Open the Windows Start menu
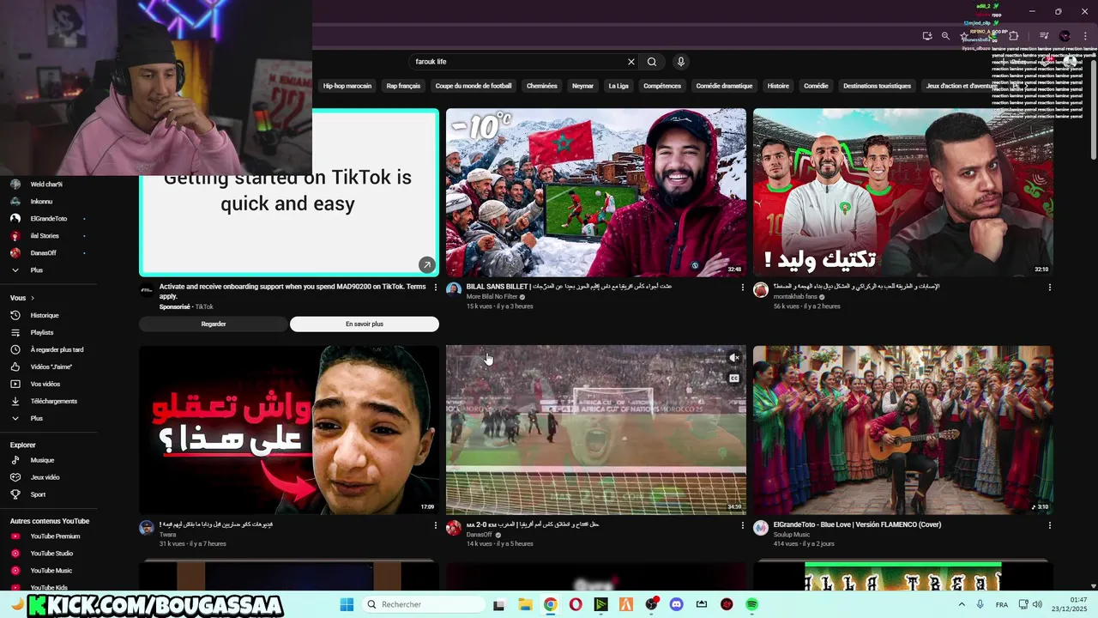 pyautogui.click(x=347, y=604)
